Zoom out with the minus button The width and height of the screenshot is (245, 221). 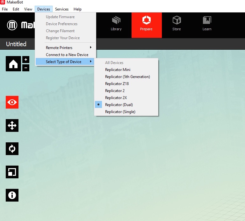click(x=26, y=68)
